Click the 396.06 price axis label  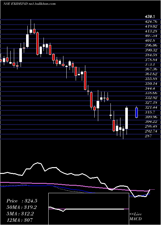pyautogui.click(x=151, y=45)
